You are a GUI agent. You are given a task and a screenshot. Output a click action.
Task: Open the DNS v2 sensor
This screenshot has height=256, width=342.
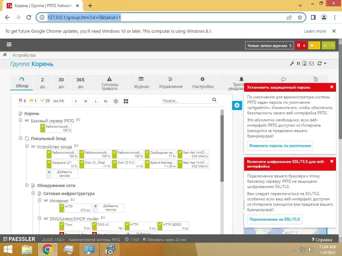pos(108,226)
